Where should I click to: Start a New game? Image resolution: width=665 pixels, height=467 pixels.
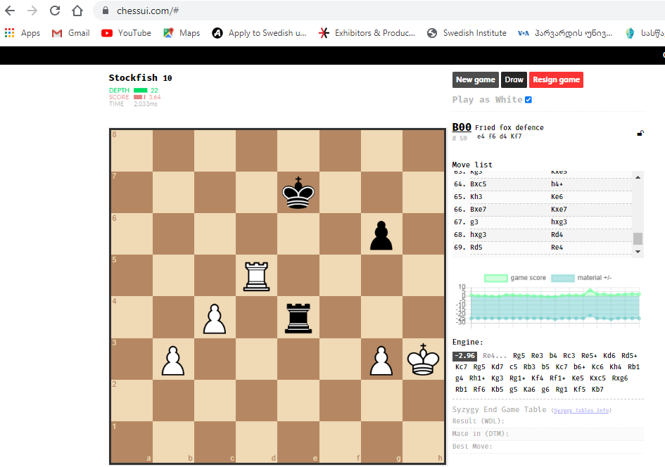point(476,79)
